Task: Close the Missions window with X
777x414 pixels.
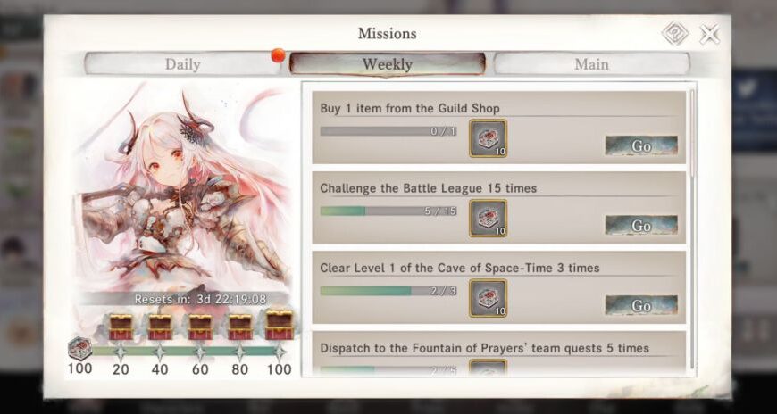Action: click(x=709, y=35)
